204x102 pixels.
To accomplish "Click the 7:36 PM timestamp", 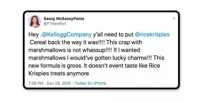I will [37, 83].
